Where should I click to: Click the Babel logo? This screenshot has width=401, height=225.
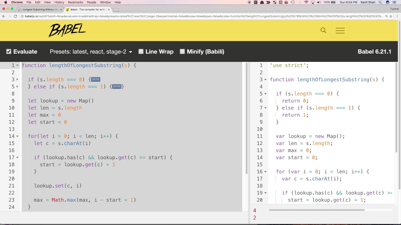(x=67, y=30)
